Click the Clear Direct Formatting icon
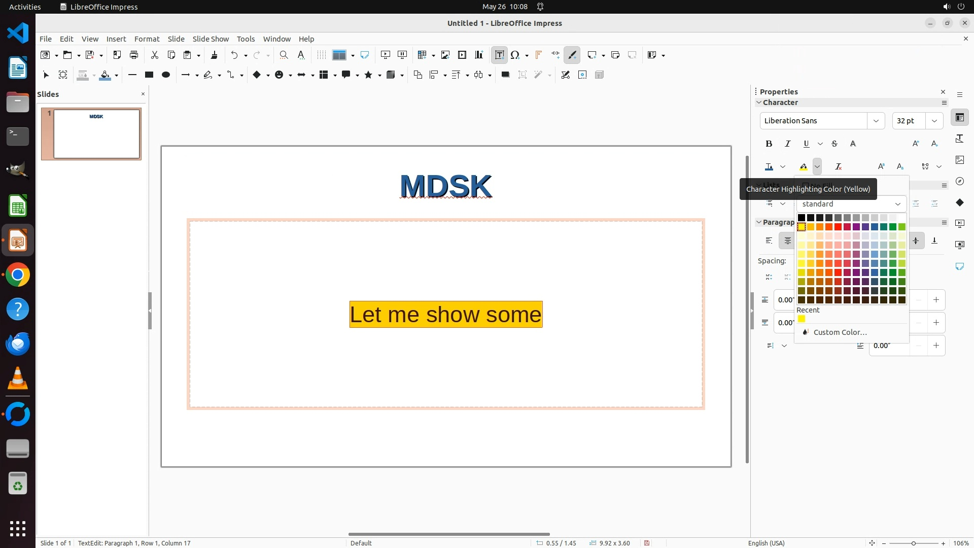Image resolution: width=974 pixels, height=548 pixels. tap(838, 166)
